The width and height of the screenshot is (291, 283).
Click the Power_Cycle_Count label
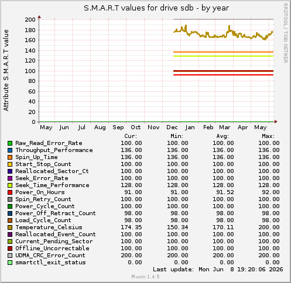pos(45,206)
